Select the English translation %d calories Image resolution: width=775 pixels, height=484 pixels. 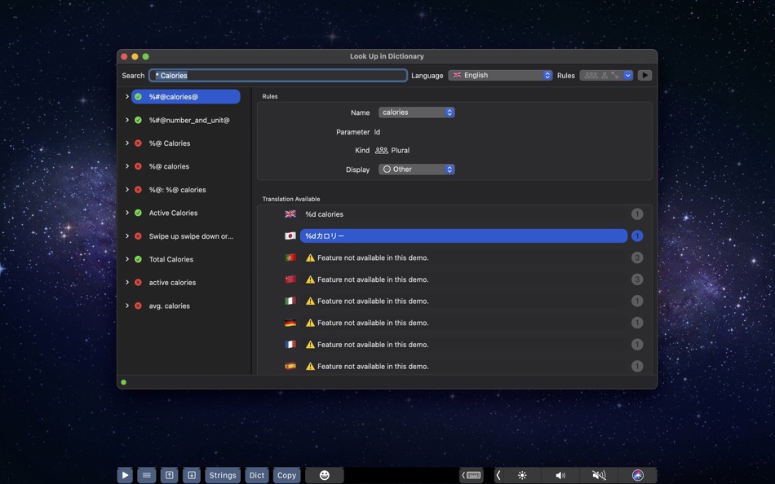coord(324,214)
